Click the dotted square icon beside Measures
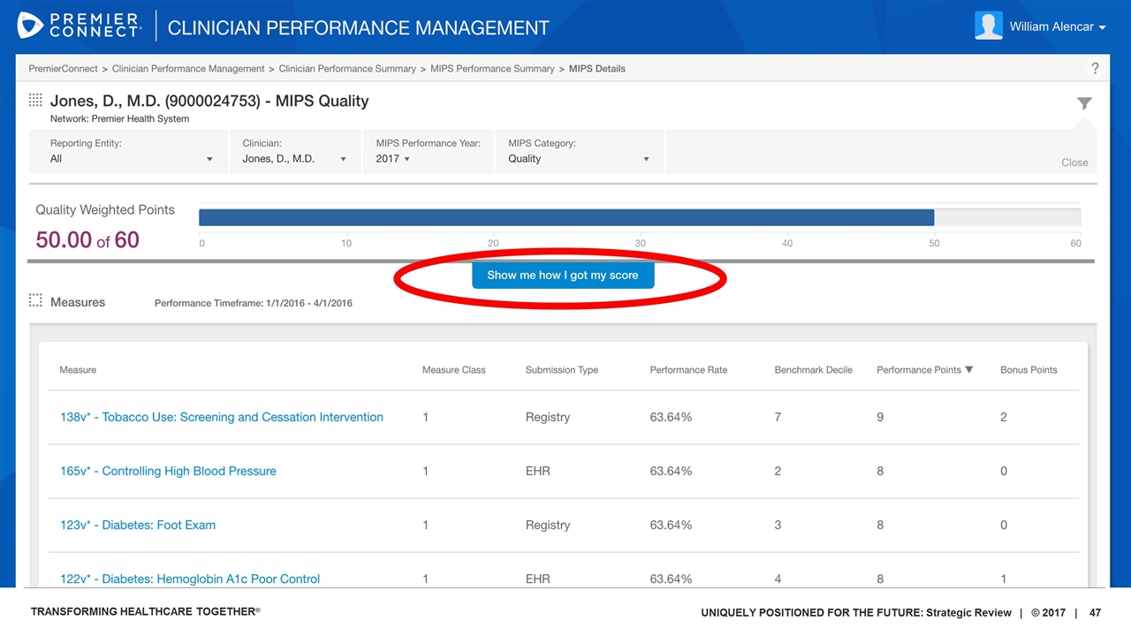This screenshot has width=1131, height=636. coord(35,300)
